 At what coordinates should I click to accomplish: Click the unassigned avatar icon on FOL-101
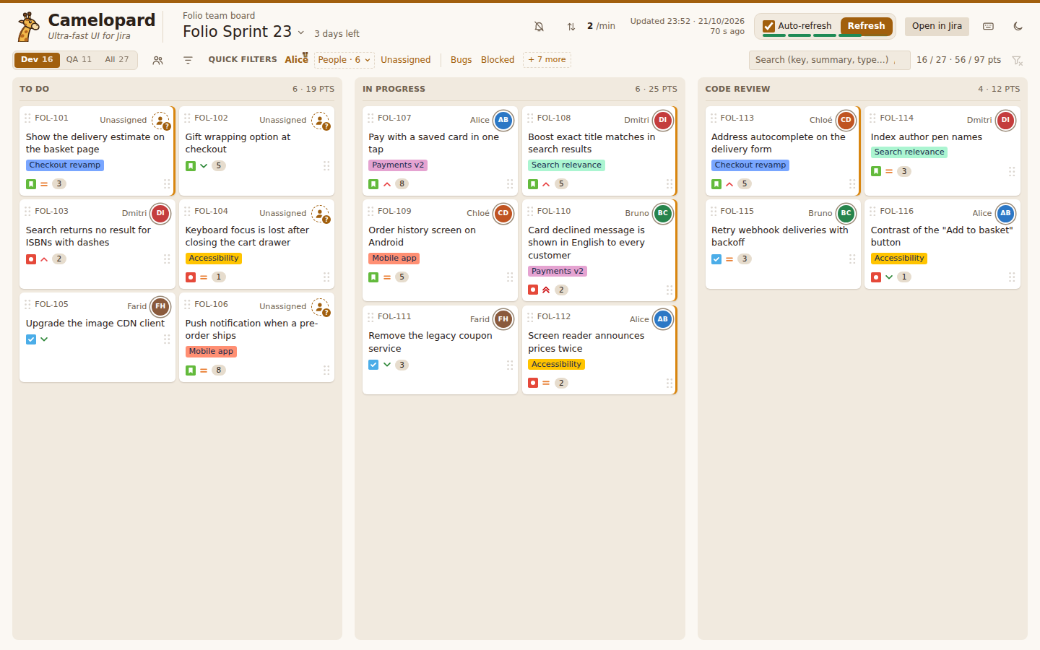161,121
